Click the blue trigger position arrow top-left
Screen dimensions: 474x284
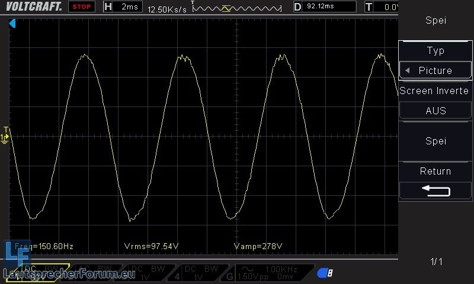tap(12, 23)
